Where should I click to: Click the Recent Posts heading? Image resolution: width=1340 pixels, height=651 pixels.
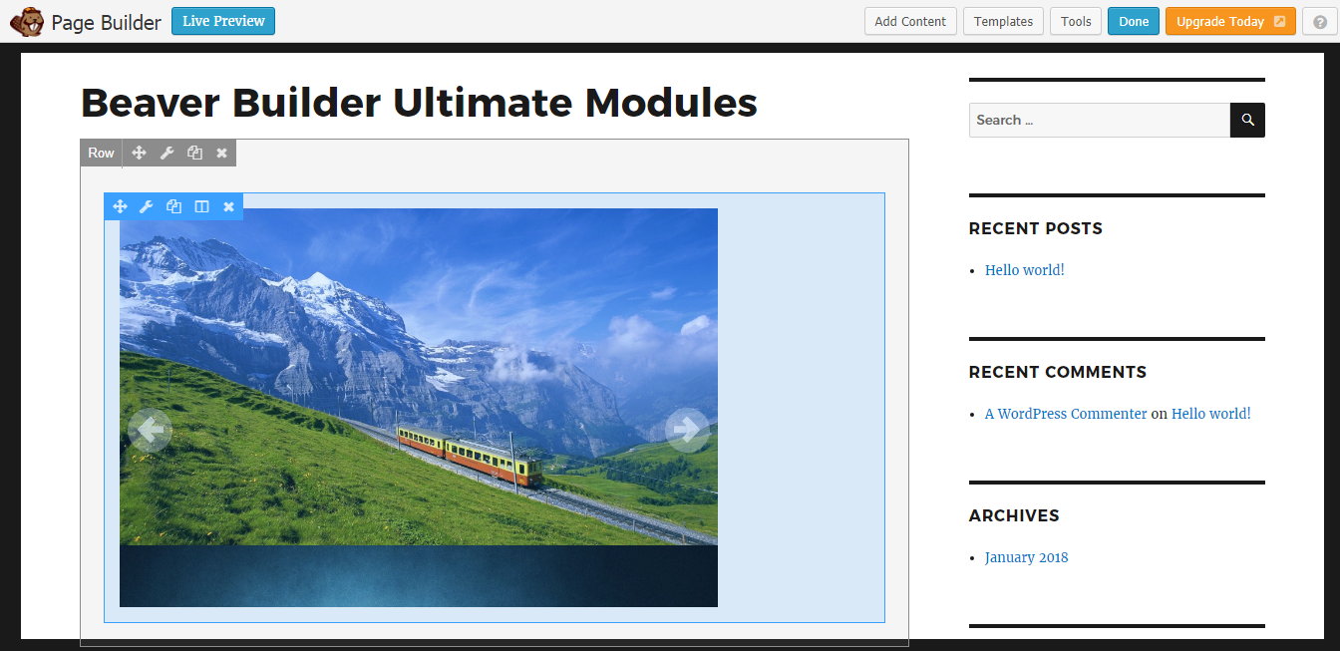pos(1036,228)
